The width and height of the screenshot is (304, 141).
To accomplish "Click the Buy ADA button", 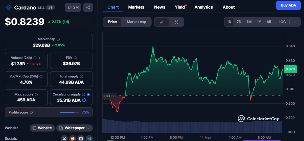I will pos(289,5).
